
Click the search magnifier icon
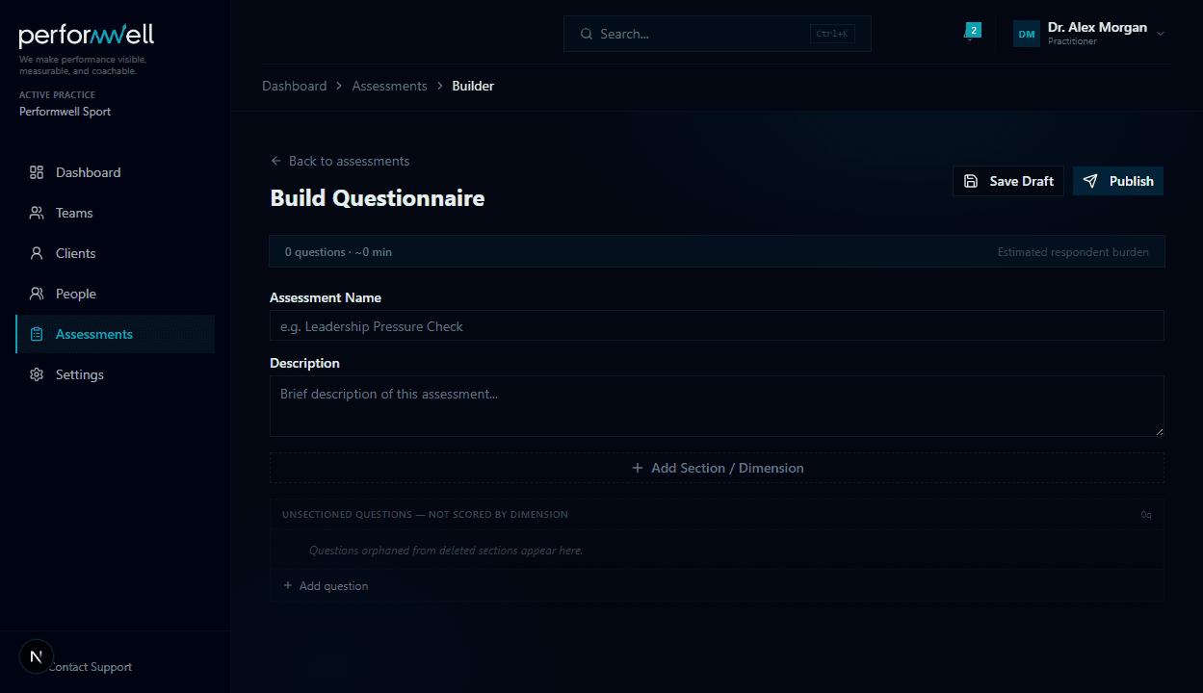click(586, 34)
